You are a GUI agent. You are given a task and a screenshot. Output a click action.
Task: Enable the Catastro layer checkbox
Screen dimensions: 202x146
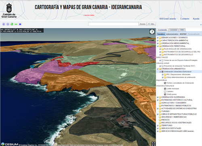[165, 92]
